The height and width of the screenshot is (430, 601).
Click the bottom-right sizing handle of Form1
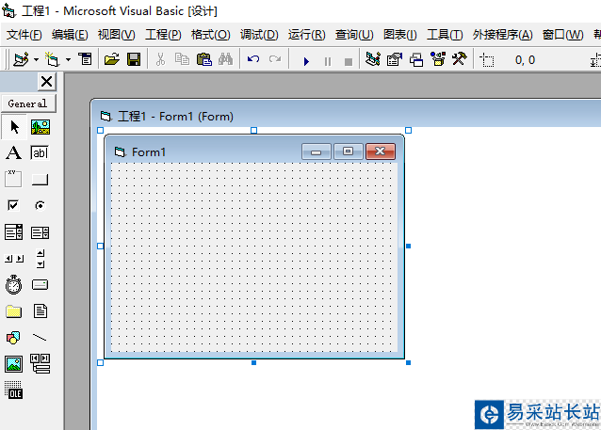(x=408, y=362)
